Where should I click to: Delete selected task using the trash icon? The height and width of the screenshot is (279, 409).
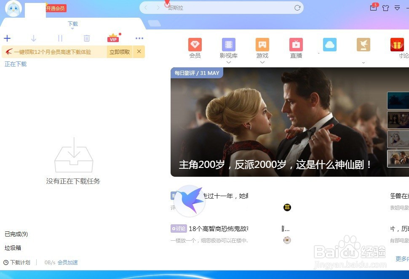point(86,38)
